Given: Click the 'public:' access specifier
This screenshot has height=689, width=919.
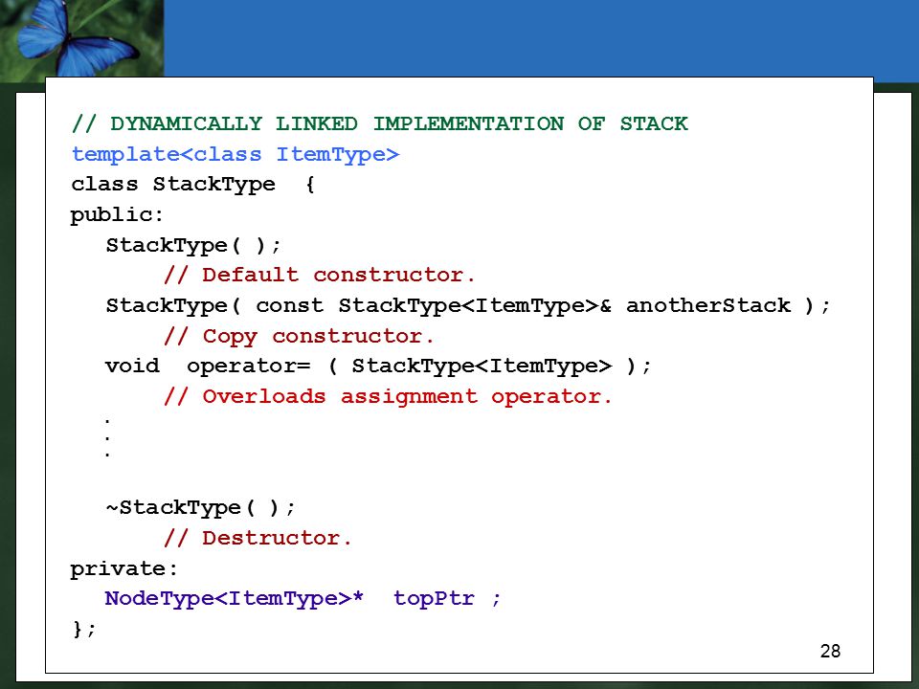Looking at the screenshot, I should click(x=117, y=215).
